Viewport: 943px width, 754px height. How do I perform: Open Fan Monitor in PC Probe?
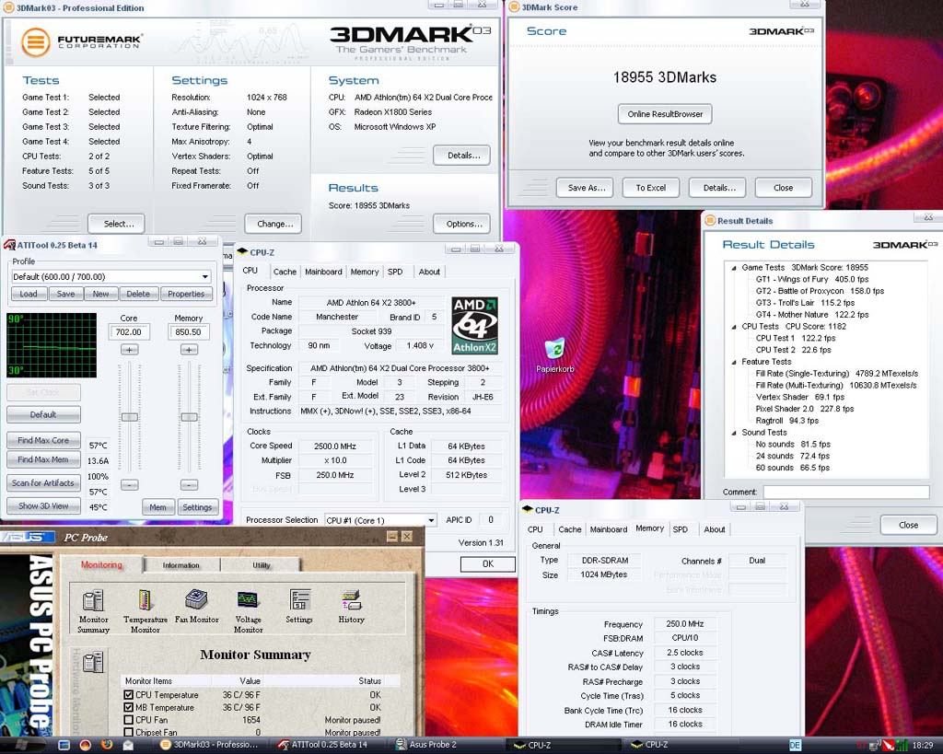[197, 606]
